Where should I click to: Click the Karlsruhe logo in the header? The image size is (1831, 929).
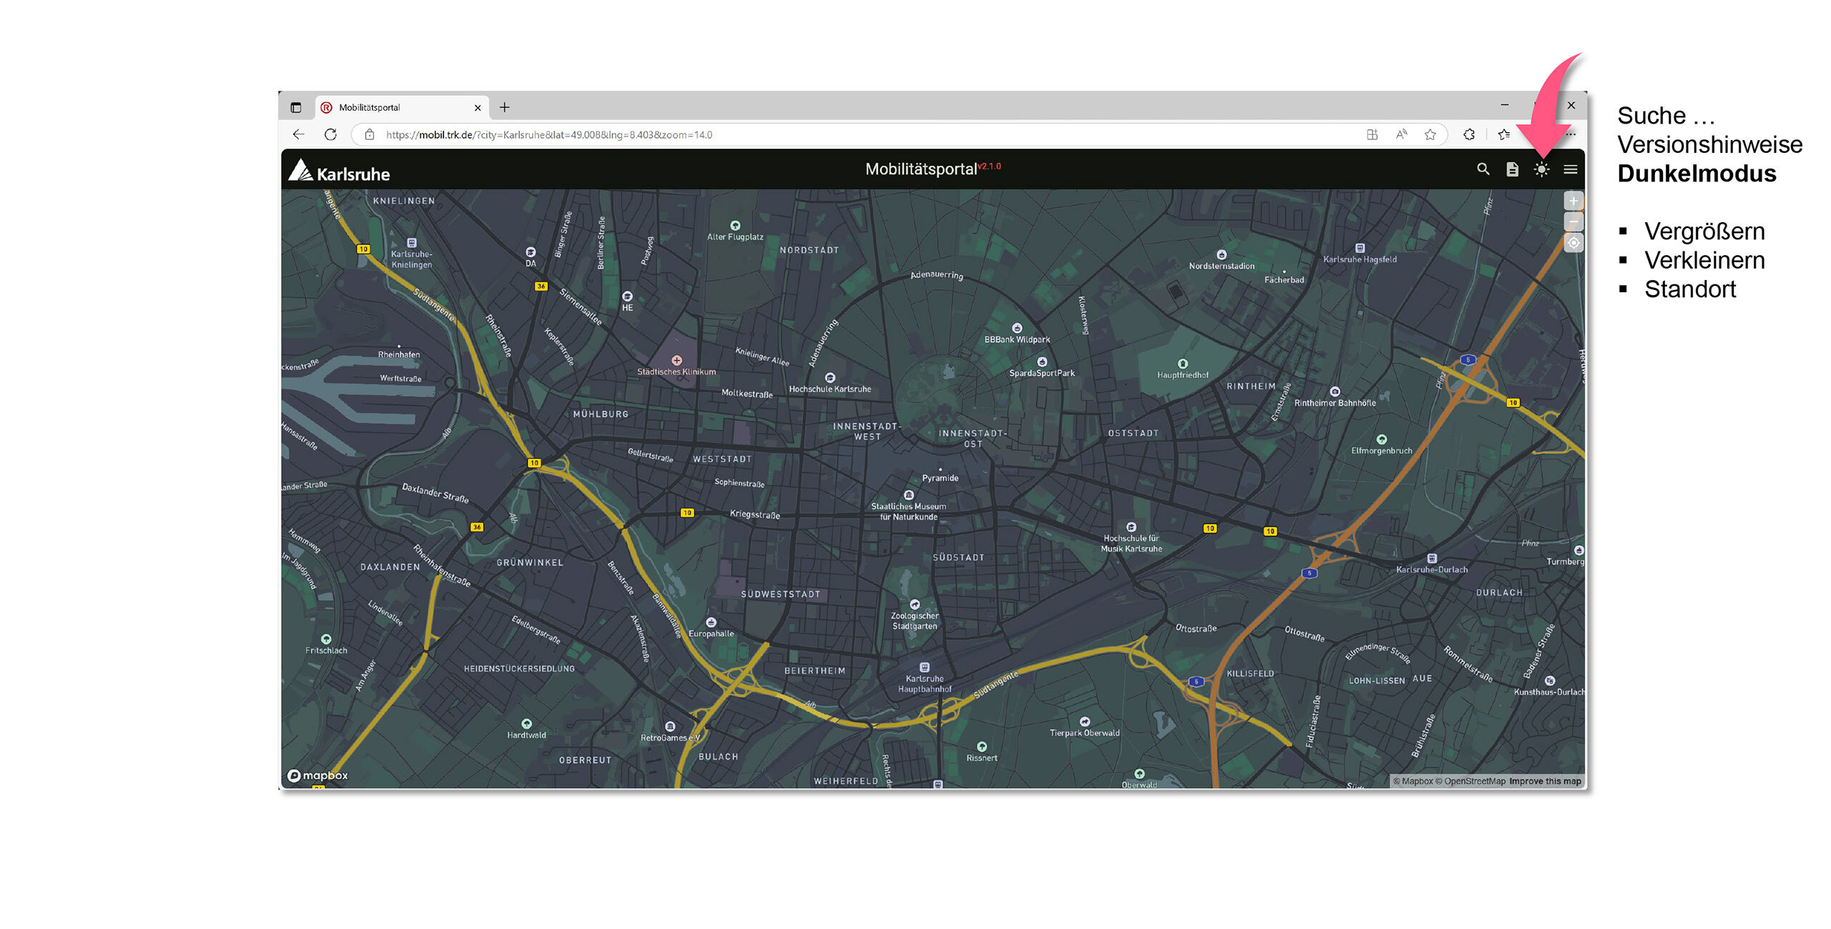pyautogui.click(x=339, y=171)
